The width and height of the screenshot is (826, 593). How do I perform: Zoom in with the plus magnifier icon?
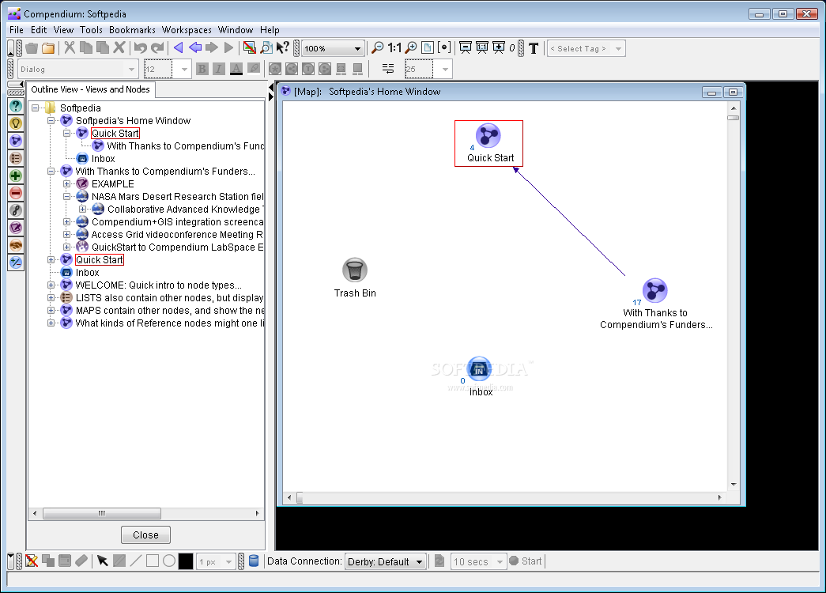point(411,48)
